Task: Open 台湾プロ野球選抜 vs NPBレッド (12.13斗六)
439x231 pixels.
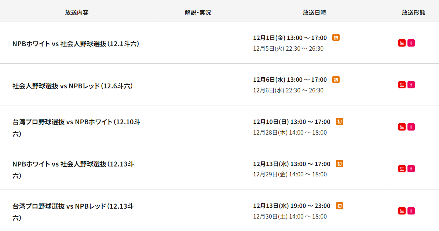Action: tap(73, 212)
